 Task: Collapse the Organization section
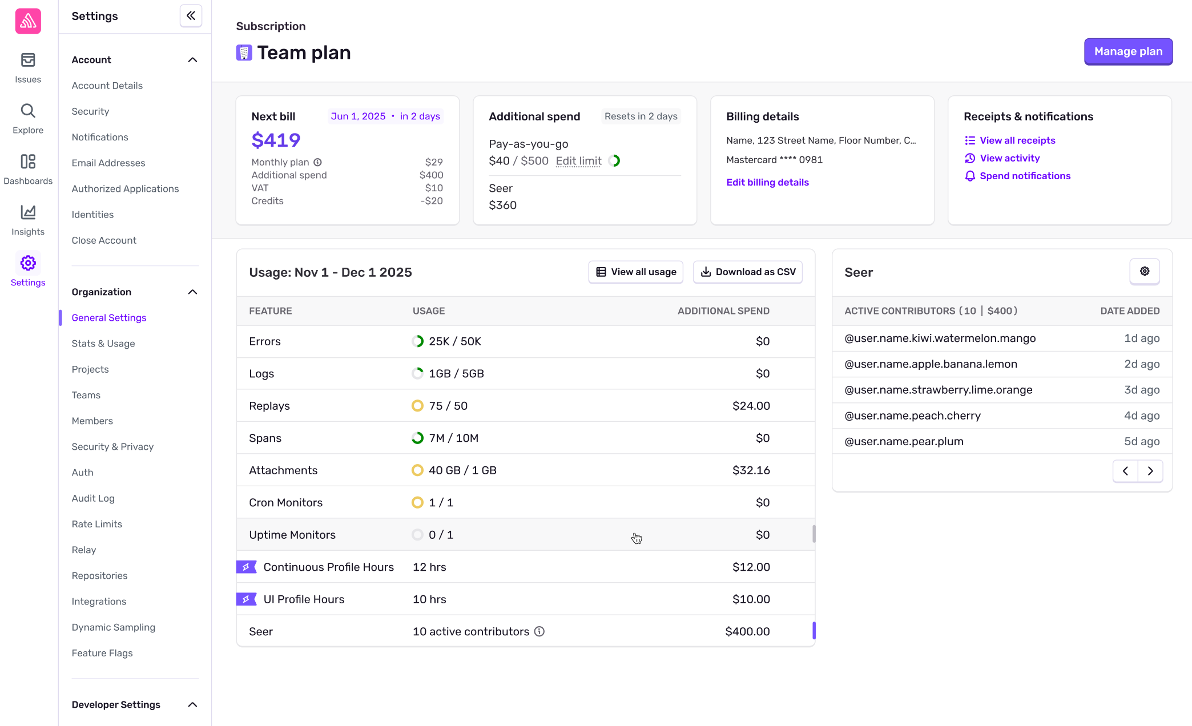tap(192, 292)
